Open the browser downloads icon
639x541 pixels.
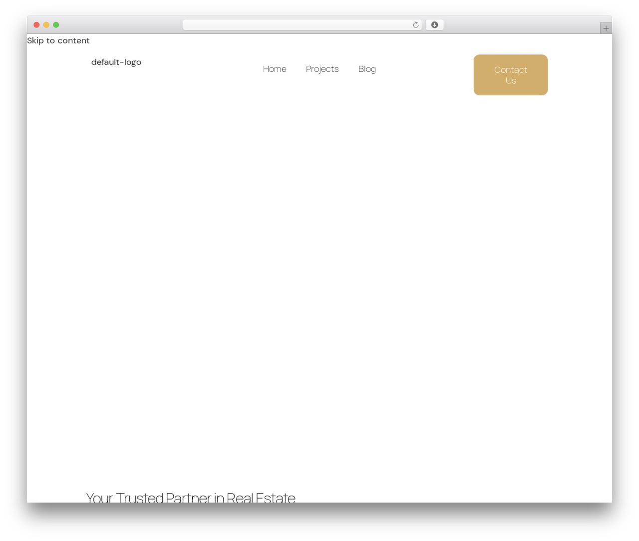tap(434, 25)
